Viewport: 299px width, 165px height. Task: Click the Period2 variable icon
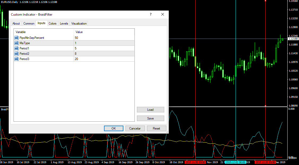point(16,54)
